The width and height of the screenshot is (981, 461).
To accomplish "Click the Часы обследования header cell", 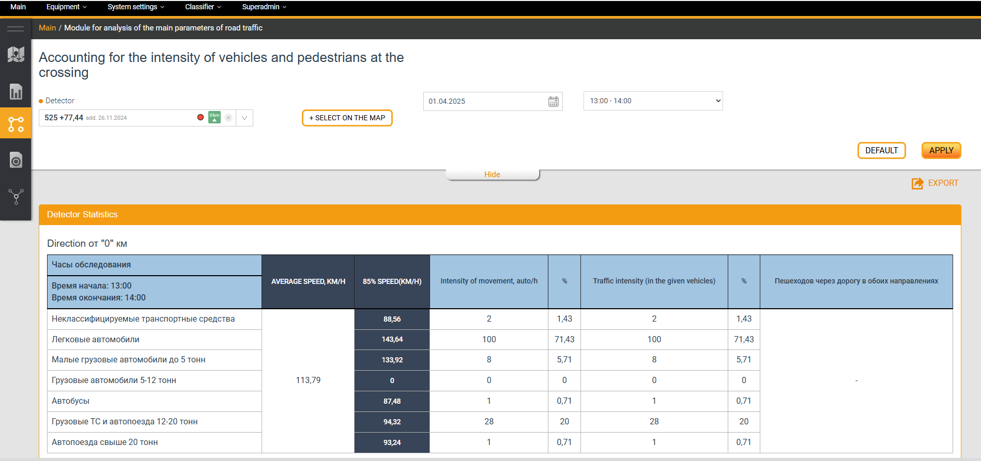I will (155, 265).
